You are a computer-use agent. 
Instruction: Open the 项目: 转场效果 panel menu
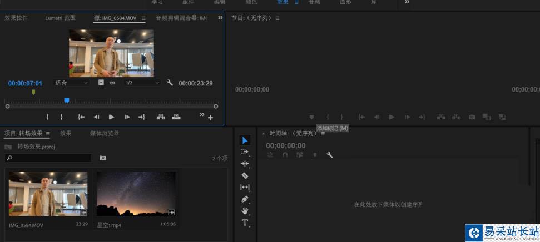(48, 134)
